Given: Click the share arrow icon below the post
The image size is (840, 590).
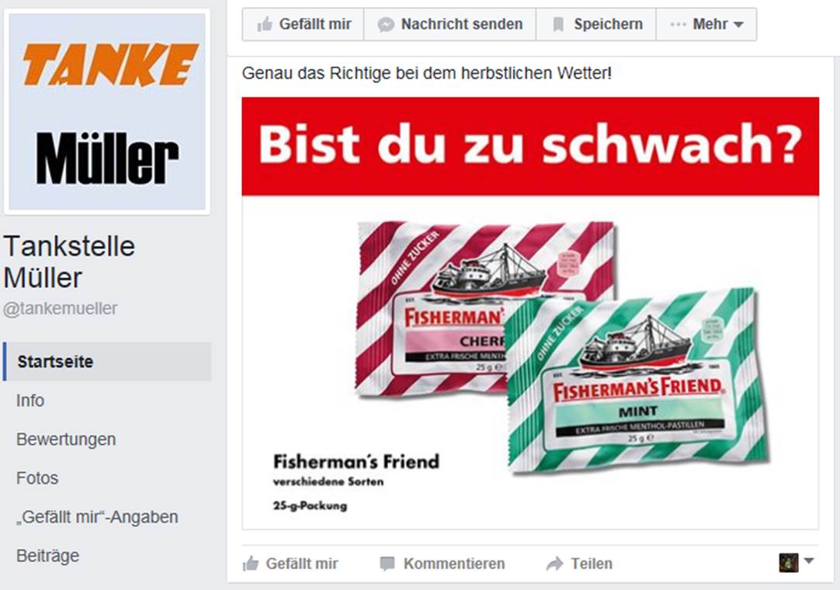Looking at the screenshot, I should 554,564.
